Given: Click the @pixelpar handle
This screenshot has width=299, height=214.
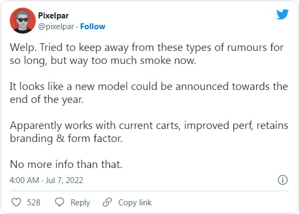Looking at the screenshot, I should (x=56, y=27).
